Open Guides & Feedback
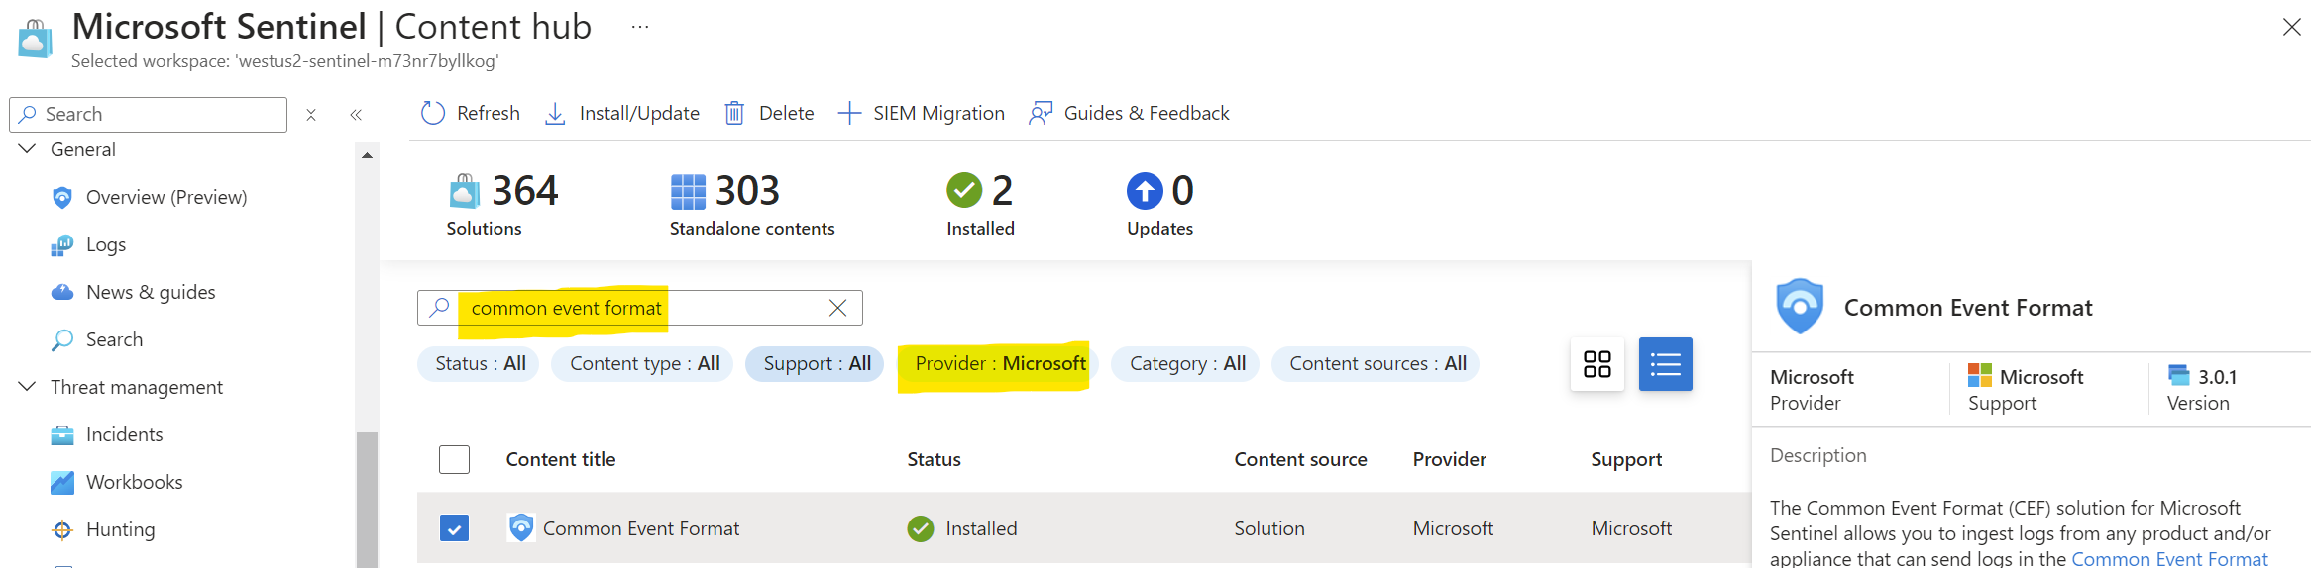Viewport: 2311px width, 568px height. [x=1130, y=114]
